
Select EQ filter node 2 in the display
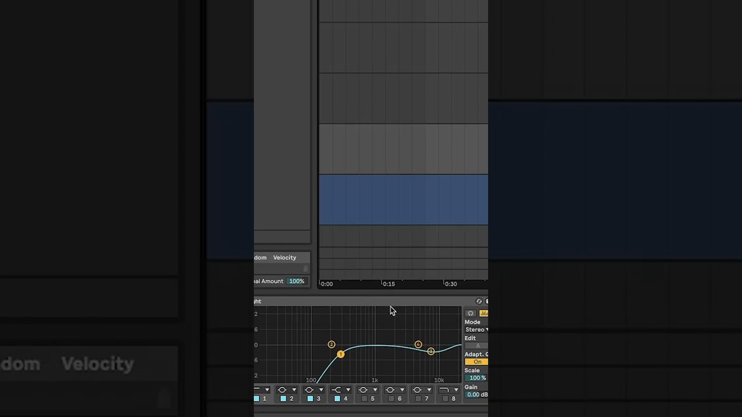[x=332, y=345]
